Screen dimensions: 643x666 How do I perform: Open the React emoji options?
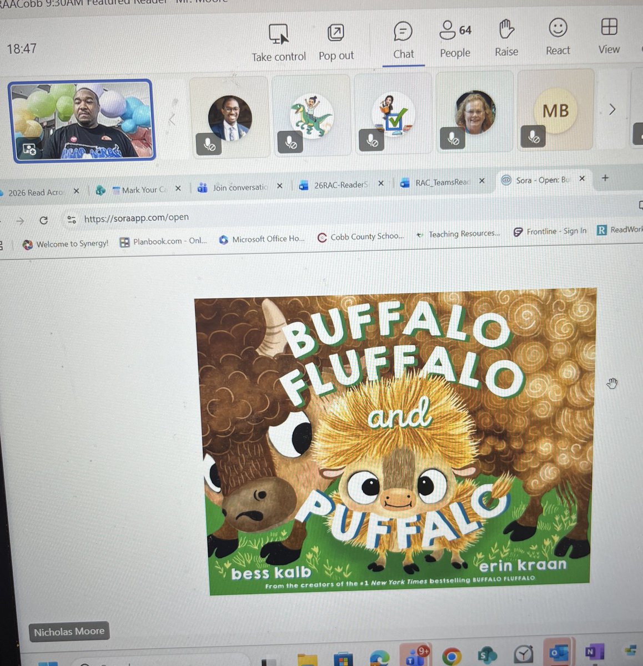[x=557, y=37]
